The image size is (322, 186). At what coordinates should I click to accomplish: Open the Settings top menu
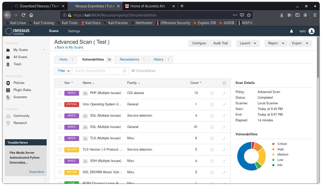tap(74, 31)
